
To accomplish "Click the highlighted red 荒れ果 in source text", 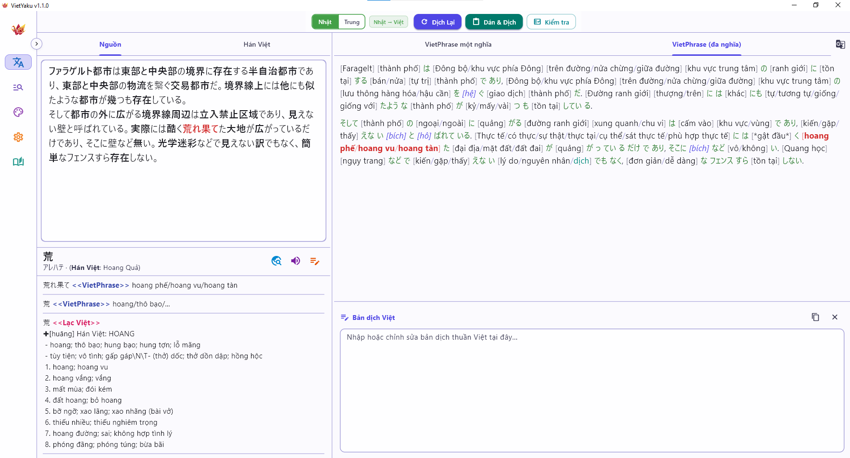I will tap(201, 129).
